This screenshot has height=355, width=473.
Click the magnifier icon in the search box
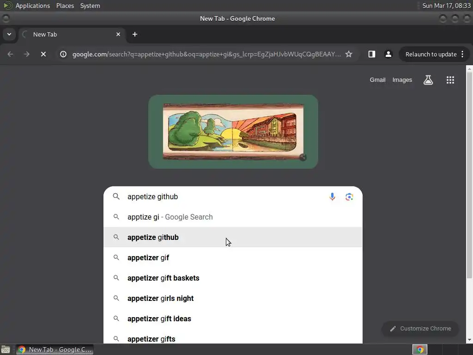pos(116,196)
